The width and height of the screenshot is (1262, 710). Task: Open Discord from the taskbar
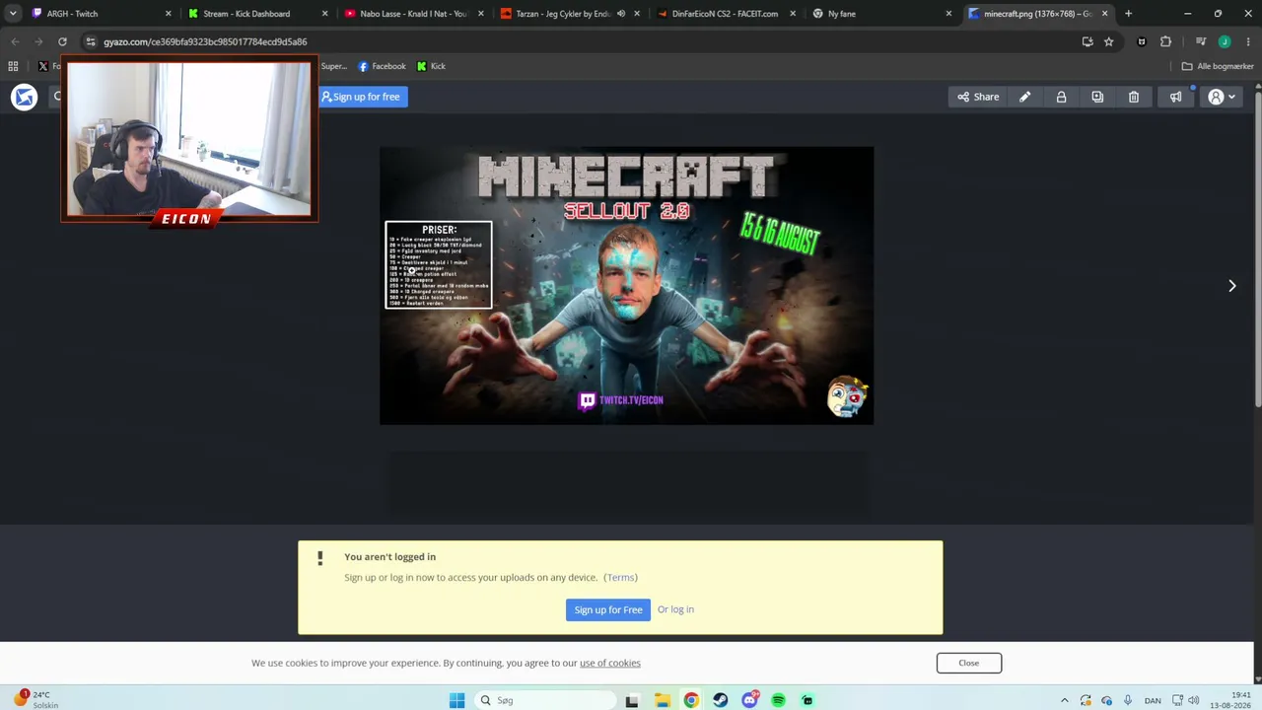coord(749,700)
